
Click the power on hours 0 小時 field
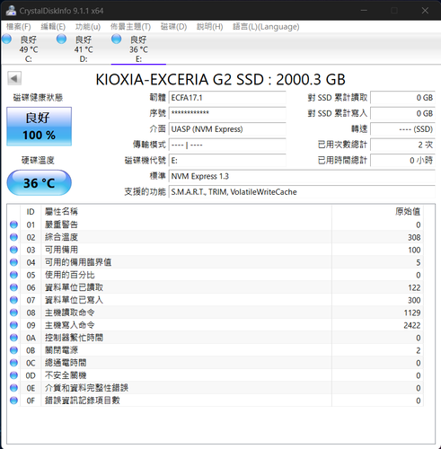(x=402, y=161)
